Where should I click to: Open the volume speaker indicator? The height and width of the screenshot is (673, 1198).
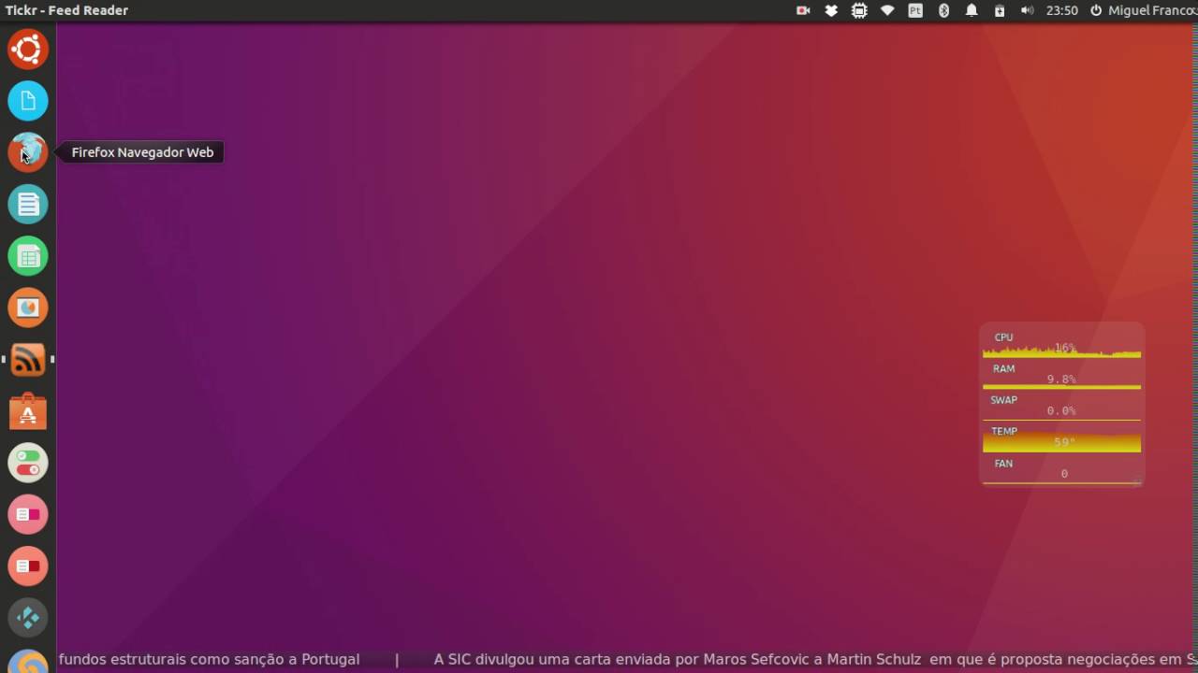(1027, 10)
